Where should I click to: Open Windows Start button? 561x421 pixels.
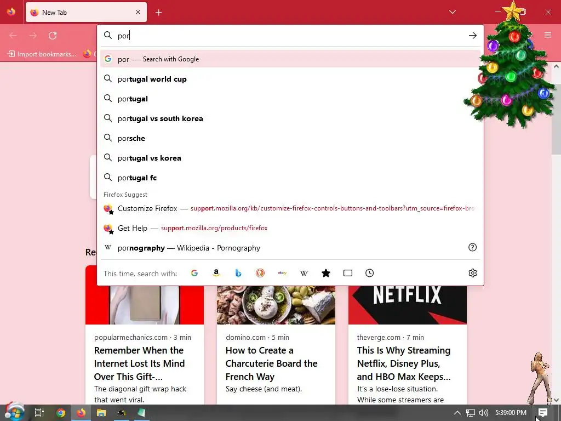pos(14,412)
